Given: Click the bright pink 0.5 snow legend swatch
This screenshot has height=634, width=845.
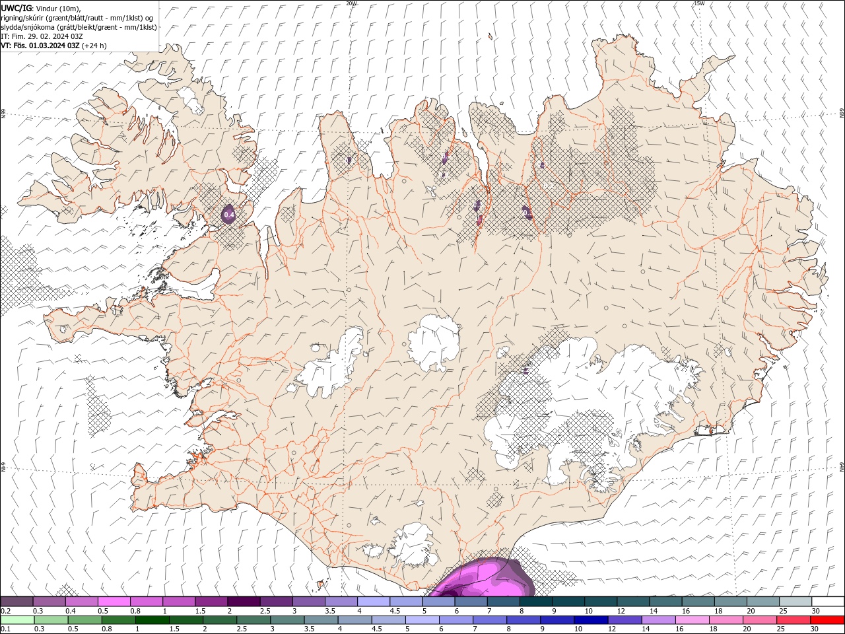Looking at the screenshot, I should tap(114, 602).
